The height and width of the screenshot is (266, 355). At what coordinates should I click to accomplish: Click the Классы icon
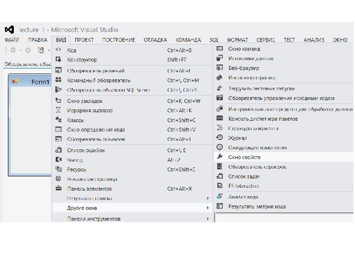coord(58,120)
